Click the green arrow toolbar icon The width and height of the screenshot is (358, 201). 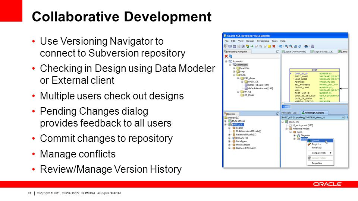[x=252, y=46]
